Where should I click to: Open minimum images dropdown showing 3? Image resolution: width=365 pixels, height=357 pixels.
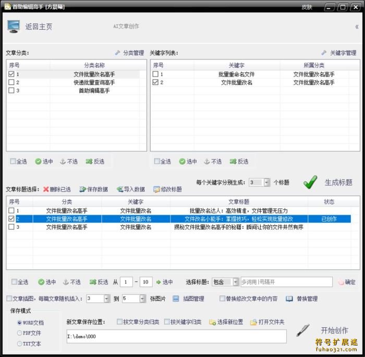tap(107, 299)
